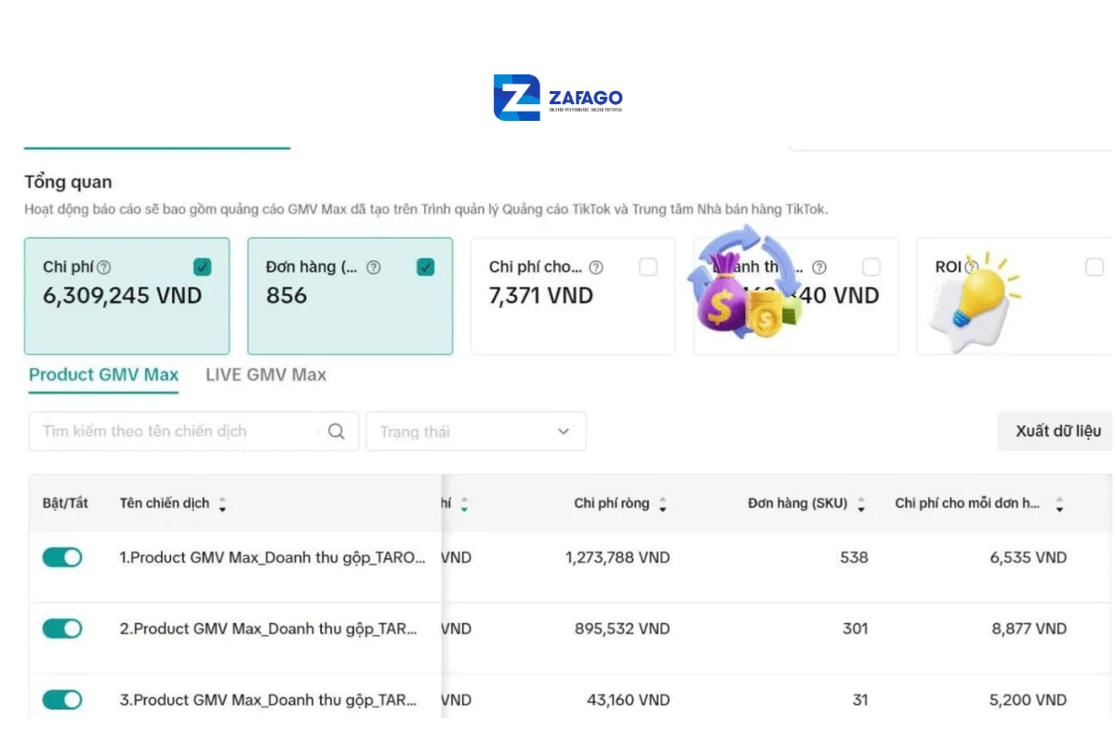The width and height of the screenshot is (1116, 744).
Task: Open the Trạng thái dropdown
Action: click(475, 432)
